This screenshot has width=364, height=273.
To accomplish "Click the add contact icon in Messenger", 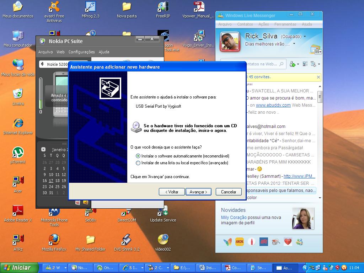I will 293,64.
